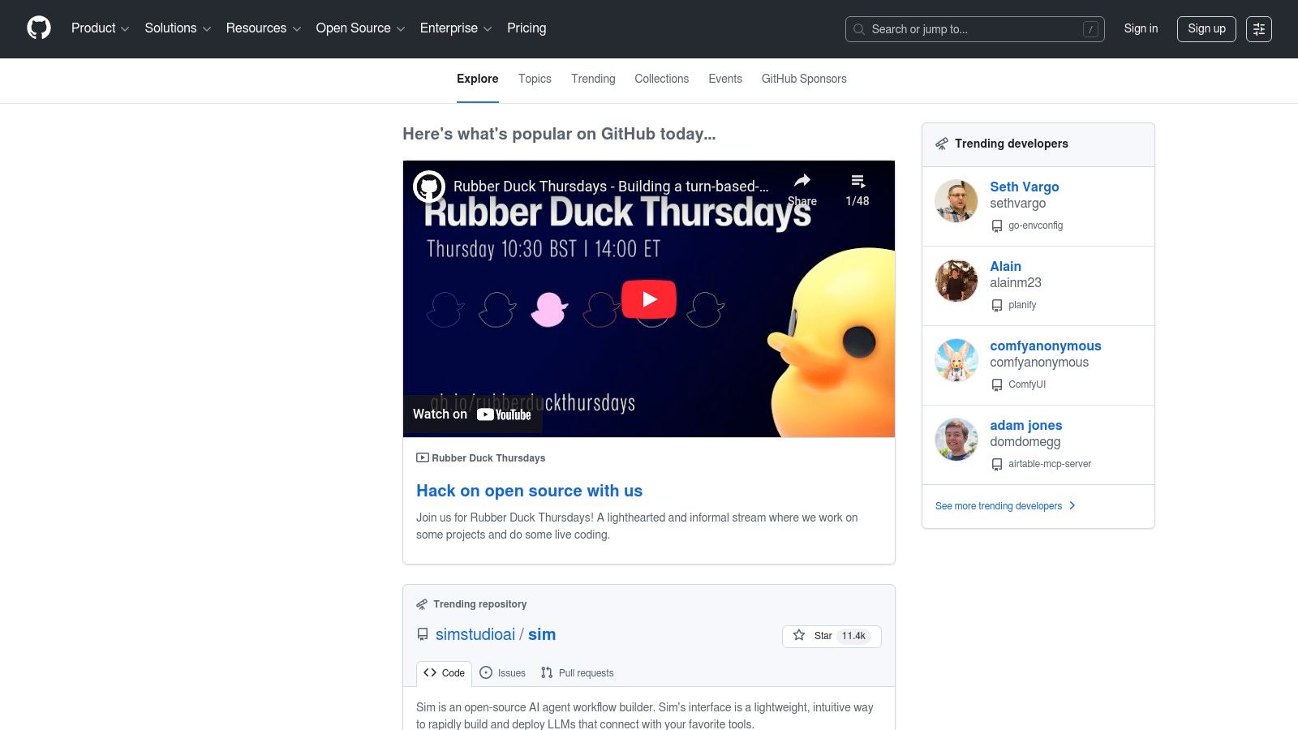
Task: Expand the Product menu
Action: tap(101, 28)
